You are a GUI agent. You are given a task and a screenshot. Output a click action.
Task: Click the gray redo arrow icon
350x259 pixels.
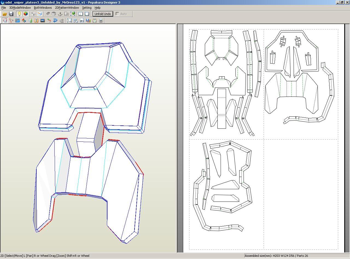(62, 20)
